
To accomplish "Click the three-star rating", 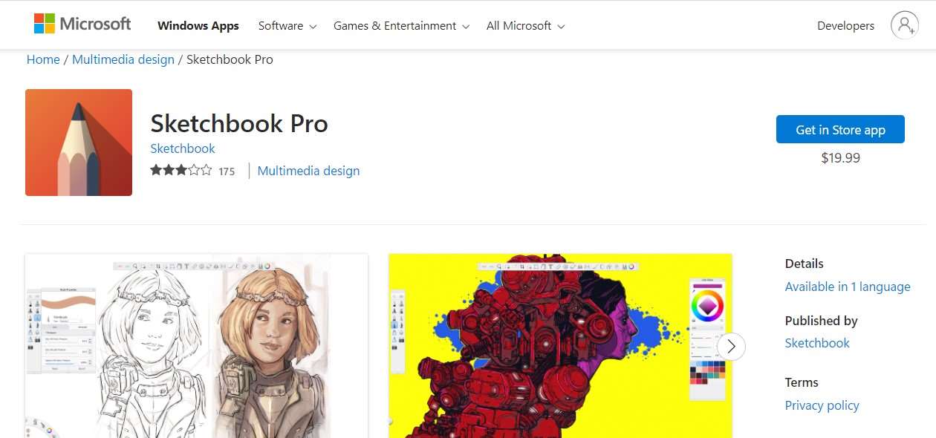I will point(181,171).
